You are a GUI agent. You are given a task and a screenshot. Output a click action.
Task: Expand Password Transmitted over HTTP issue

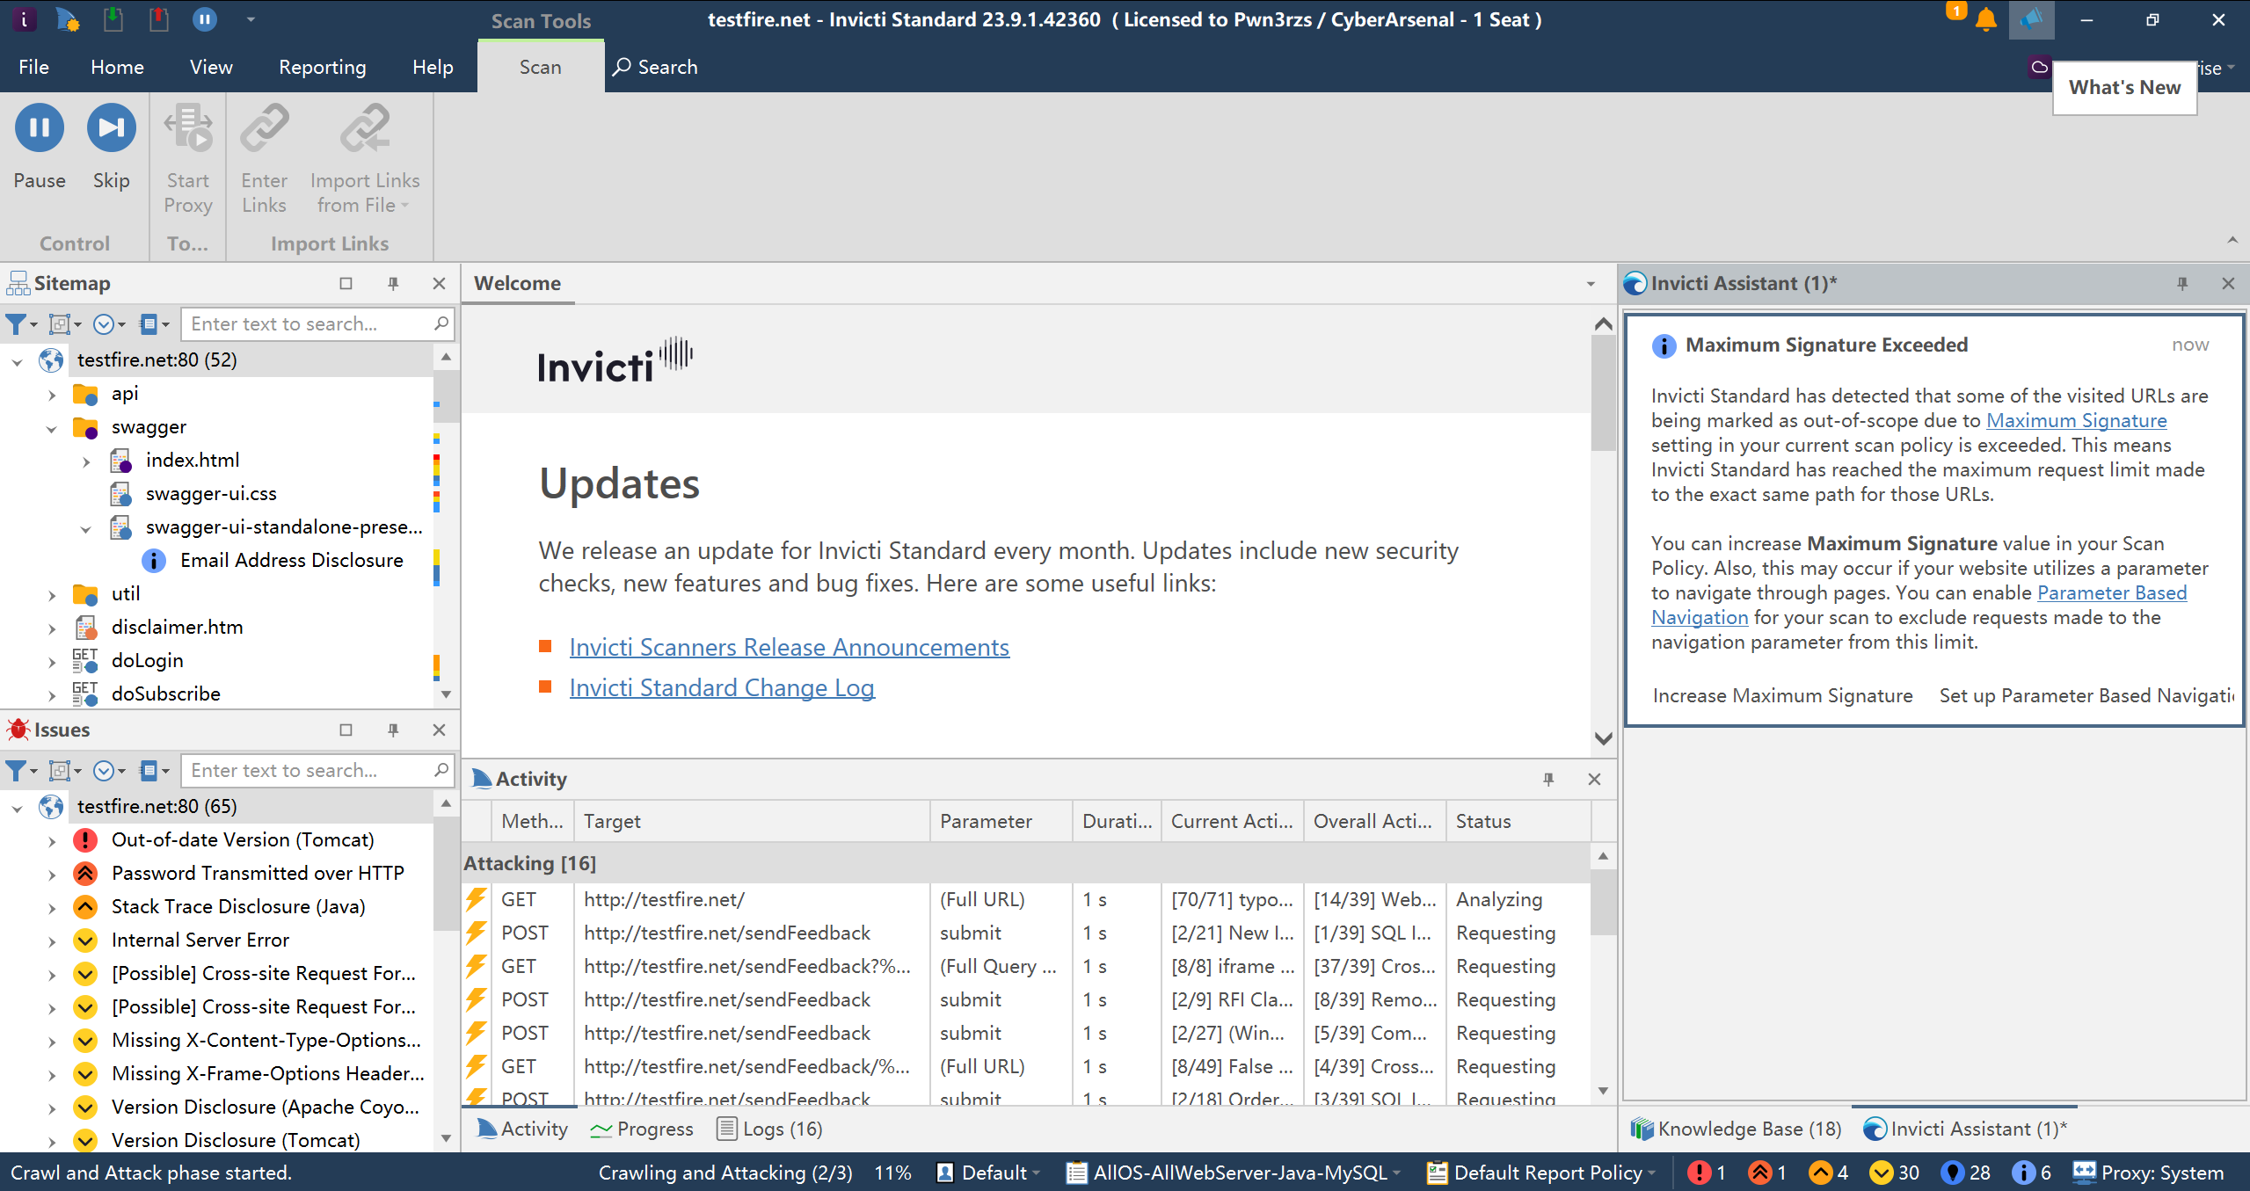pyautogui.click(x=52, y=874)
